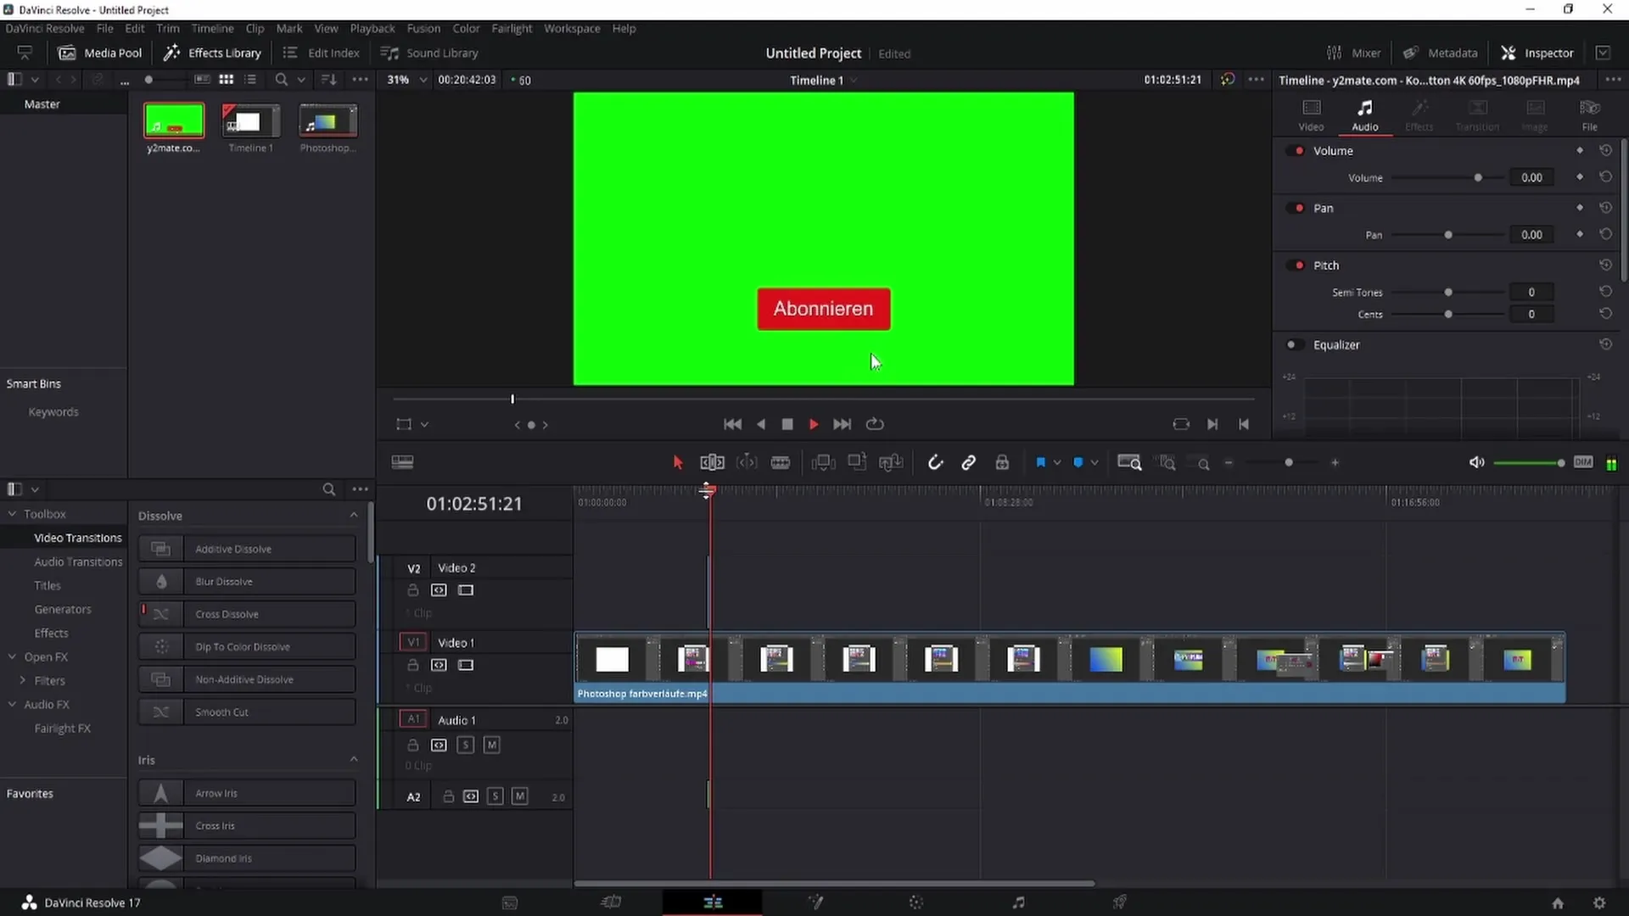The image size is (1629, 916).
Task: Select the y2mate.co... green clip thumbnail
Action: (174, 120)
